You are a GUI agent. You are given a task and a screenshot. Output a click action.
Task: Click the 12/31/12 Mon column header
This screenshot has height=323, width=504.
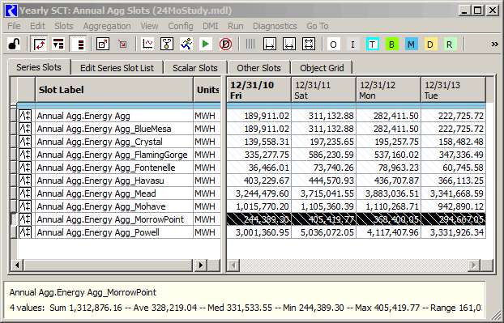[x=389, y=90]
